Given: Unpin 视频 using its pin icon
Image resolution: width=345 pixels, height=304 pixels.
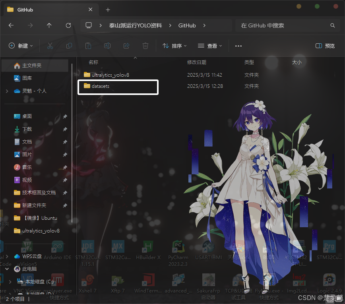Looking at the screenshot, I should (x=65, y=180).
